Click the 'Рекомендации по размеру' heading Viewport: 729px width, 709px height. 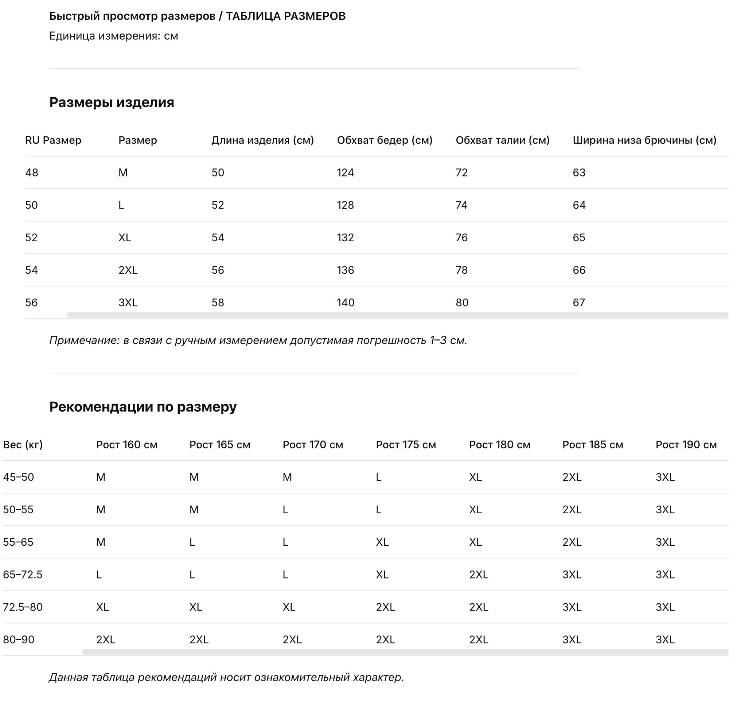click(143, 407)
